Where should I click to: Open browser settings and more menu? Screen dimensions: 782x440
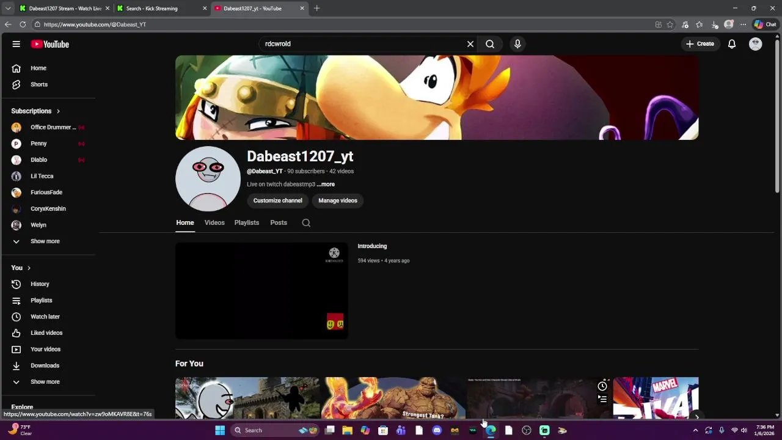pyautogui.click(x=743, y=24)
